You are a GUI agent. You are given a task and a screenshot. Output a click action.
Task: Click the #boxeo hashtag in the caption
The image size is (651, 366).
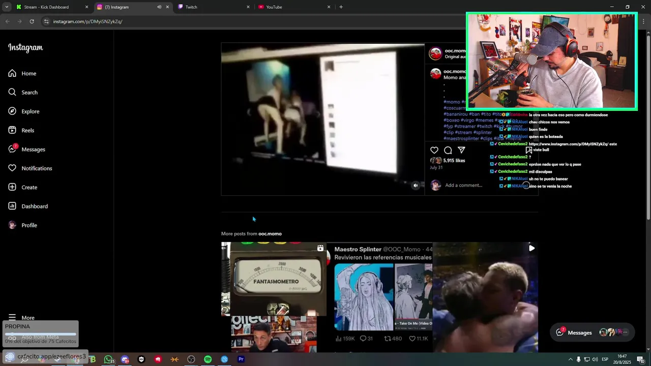point(452,120)
